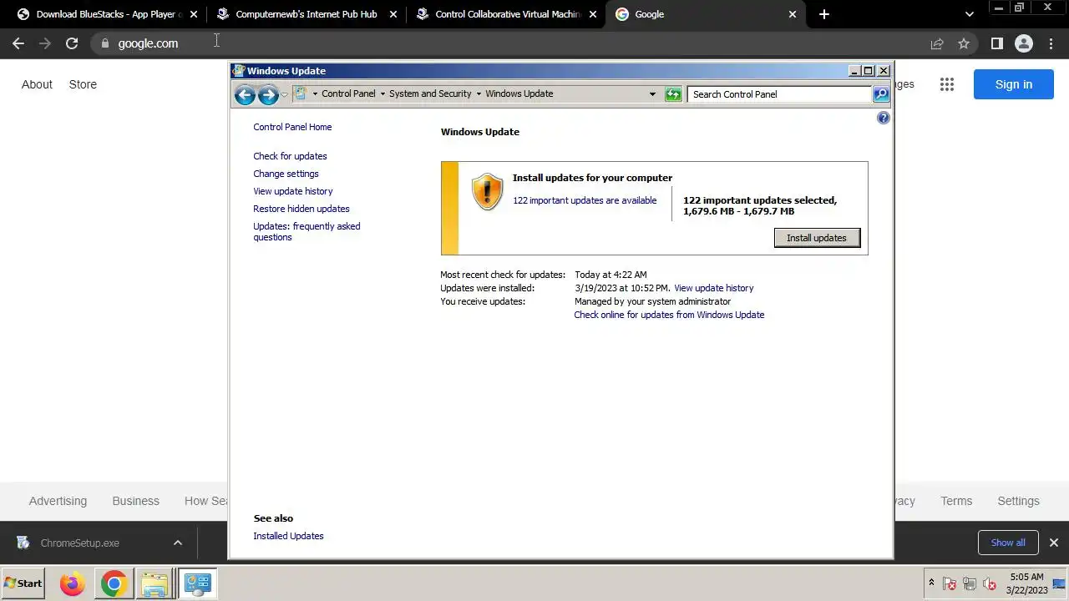
Task: Click Show all downloads button
Action: point(1008,543)
